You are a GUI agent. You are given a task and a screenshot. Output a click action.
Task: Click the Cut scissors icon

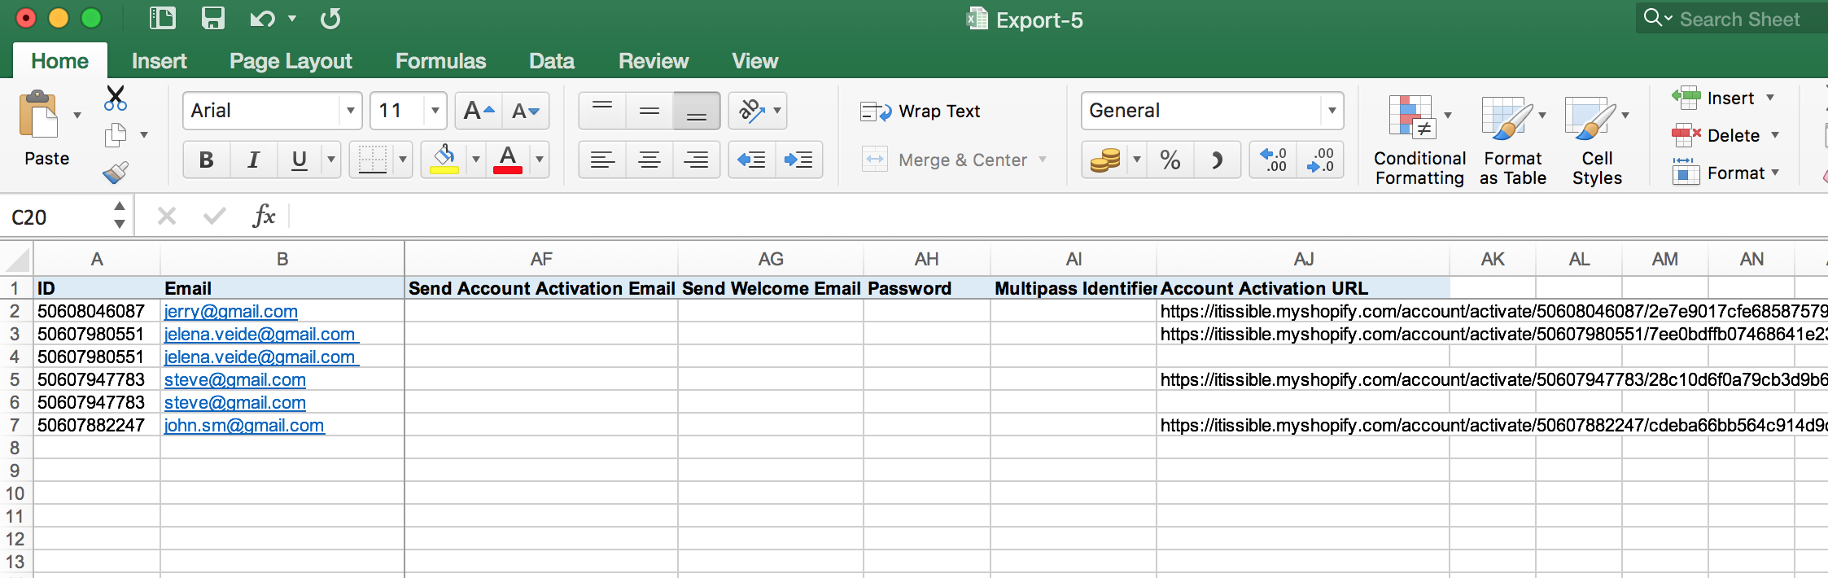coord(116,99)
